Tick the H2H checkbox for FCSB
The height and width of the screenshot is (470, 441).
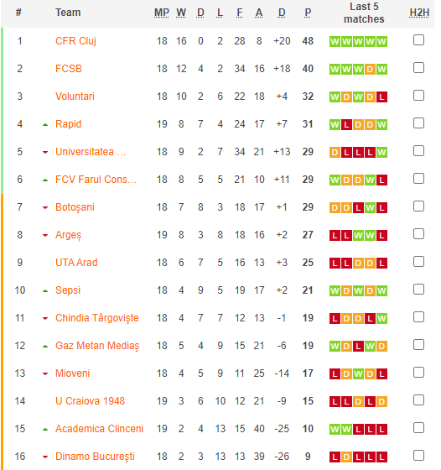click(x=418, y=68)
